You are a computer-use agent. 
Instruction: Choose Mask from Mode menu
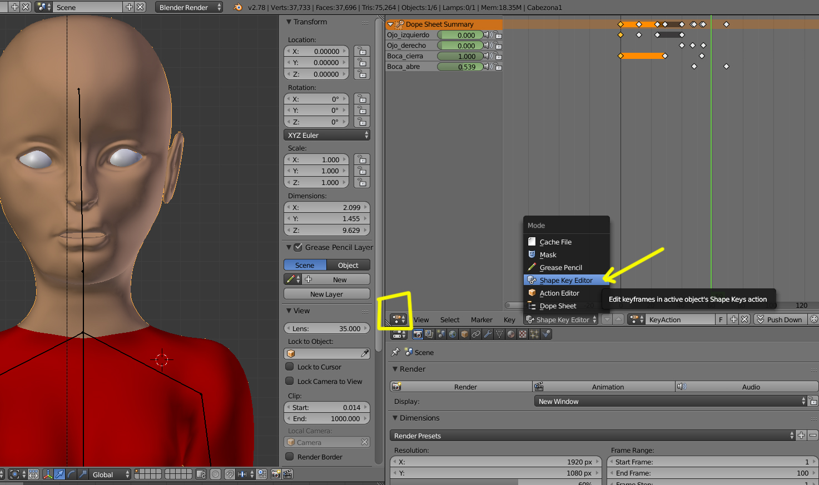tap(567, 254)
